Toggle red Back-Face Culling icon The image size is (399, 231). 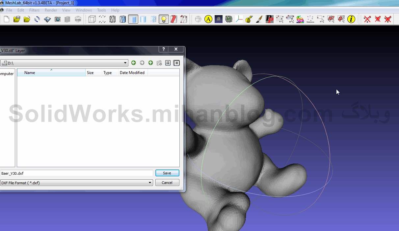tap(174, 19)
